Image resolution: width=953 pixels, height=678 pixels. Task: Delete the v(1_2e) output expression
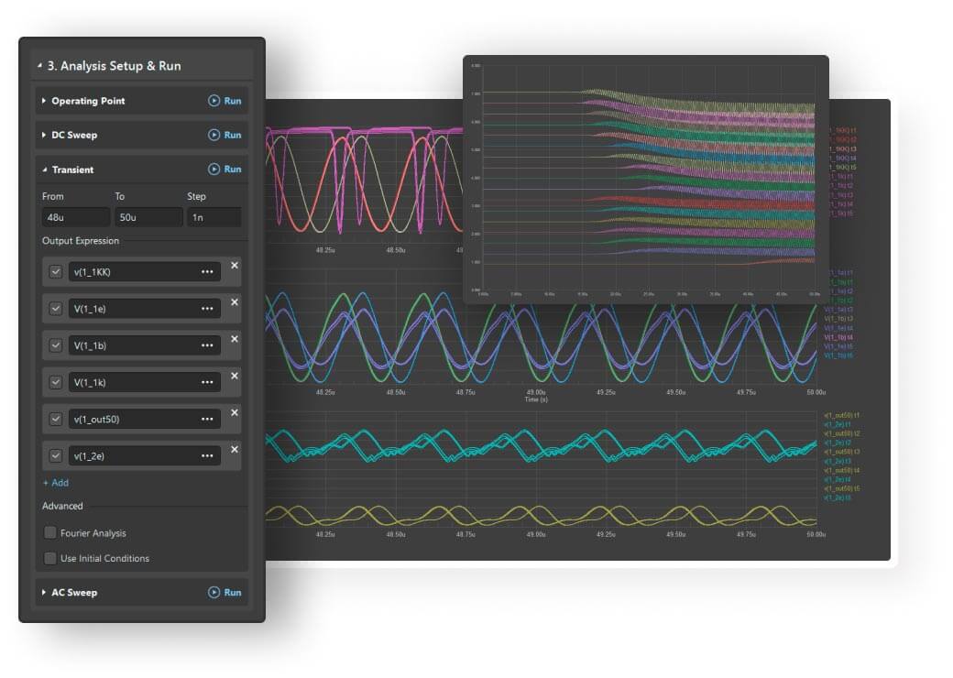click(234, 449)
